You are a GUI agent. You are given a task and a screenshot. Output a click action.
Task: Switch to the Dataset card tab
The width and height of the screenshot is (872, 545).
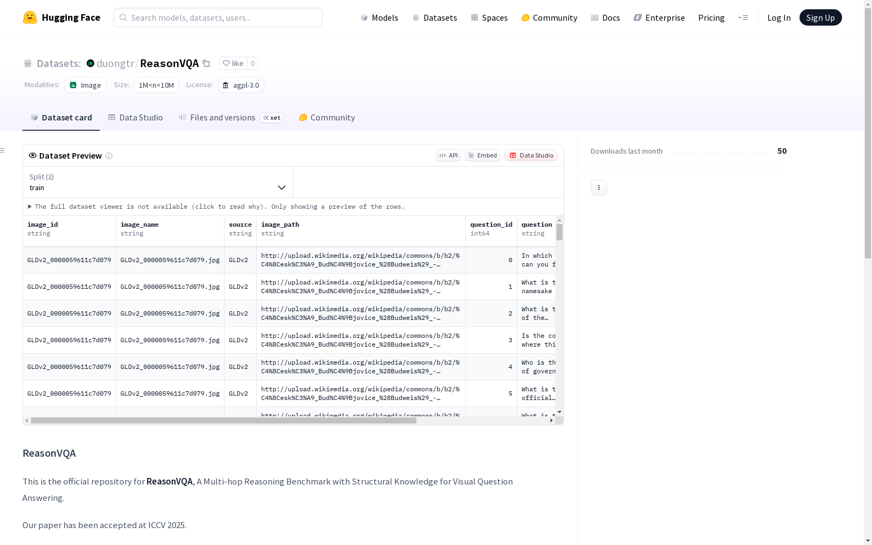click(x=61, y=118)
